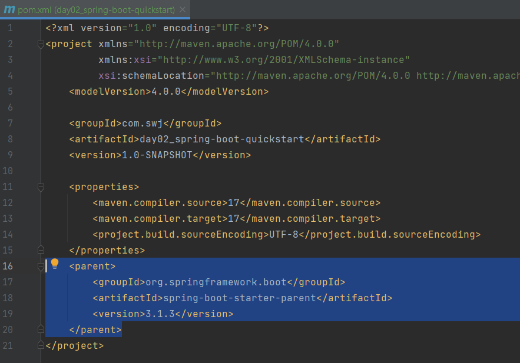
Task: Click line number 16 in the gutter
Action: point(8,267)
